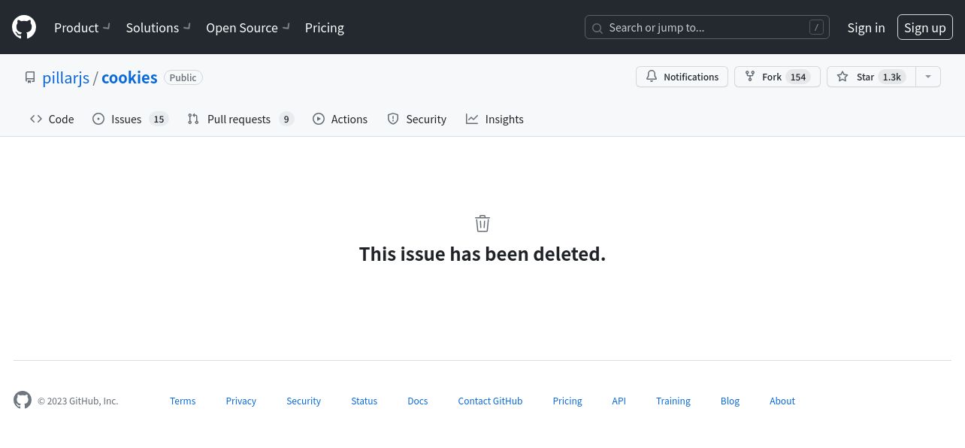Image resolution: width=965 pixels, height=448 pixels.
Task: Click the magnifier icon in search box
Action: coord(597,28)
